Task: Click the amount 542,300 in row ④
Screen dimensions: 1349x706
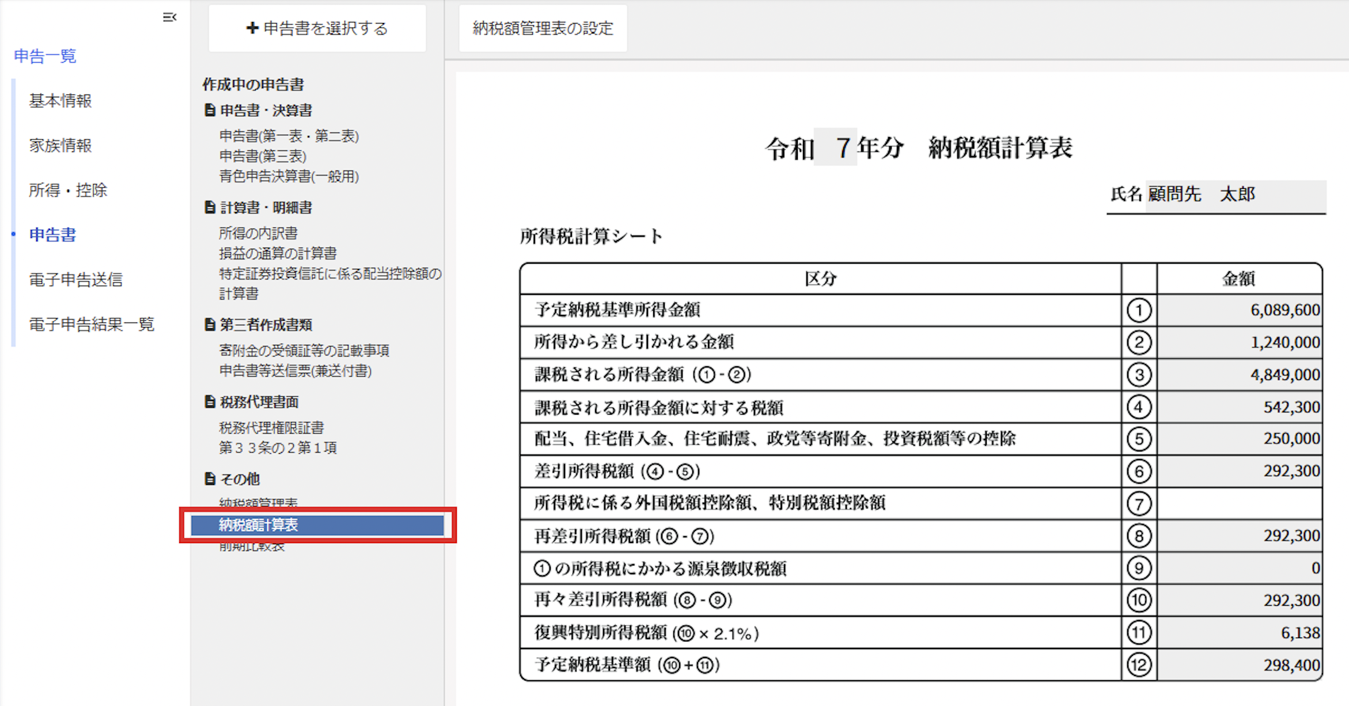Action: pyautogui.click(x=1240, y=407)
